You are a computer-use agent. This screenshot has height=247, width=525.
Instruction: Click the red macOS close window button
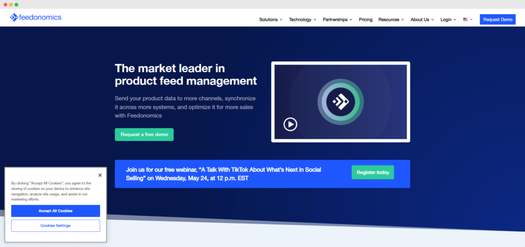pyautogui.click(x=5, y=4)
